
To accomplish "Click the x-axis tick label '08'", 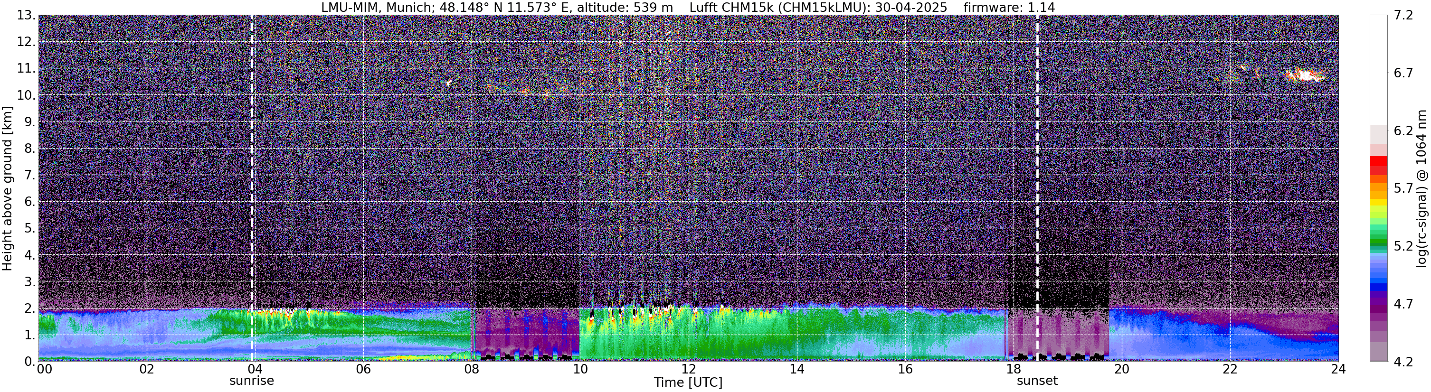I will [x=472, y=369].
